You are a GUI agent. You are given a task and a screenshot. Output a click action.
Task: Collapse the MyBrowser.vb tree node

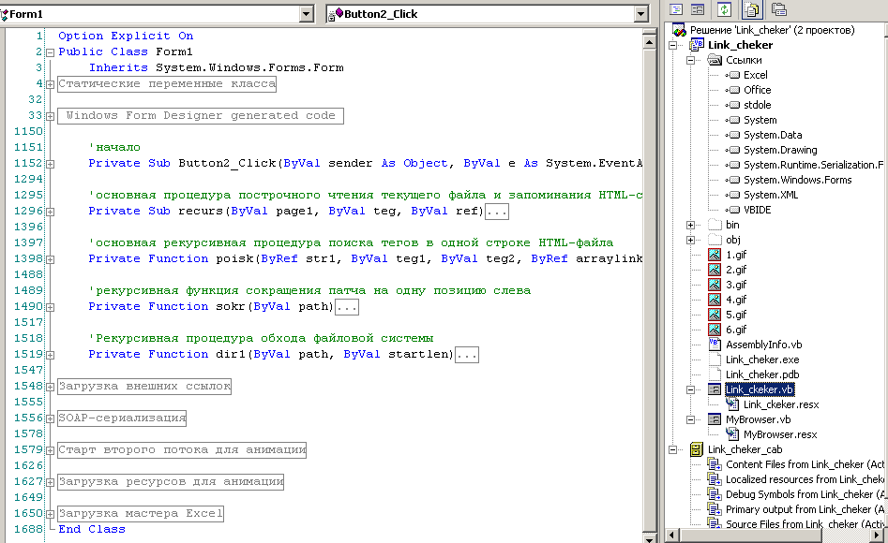[690, 419]
